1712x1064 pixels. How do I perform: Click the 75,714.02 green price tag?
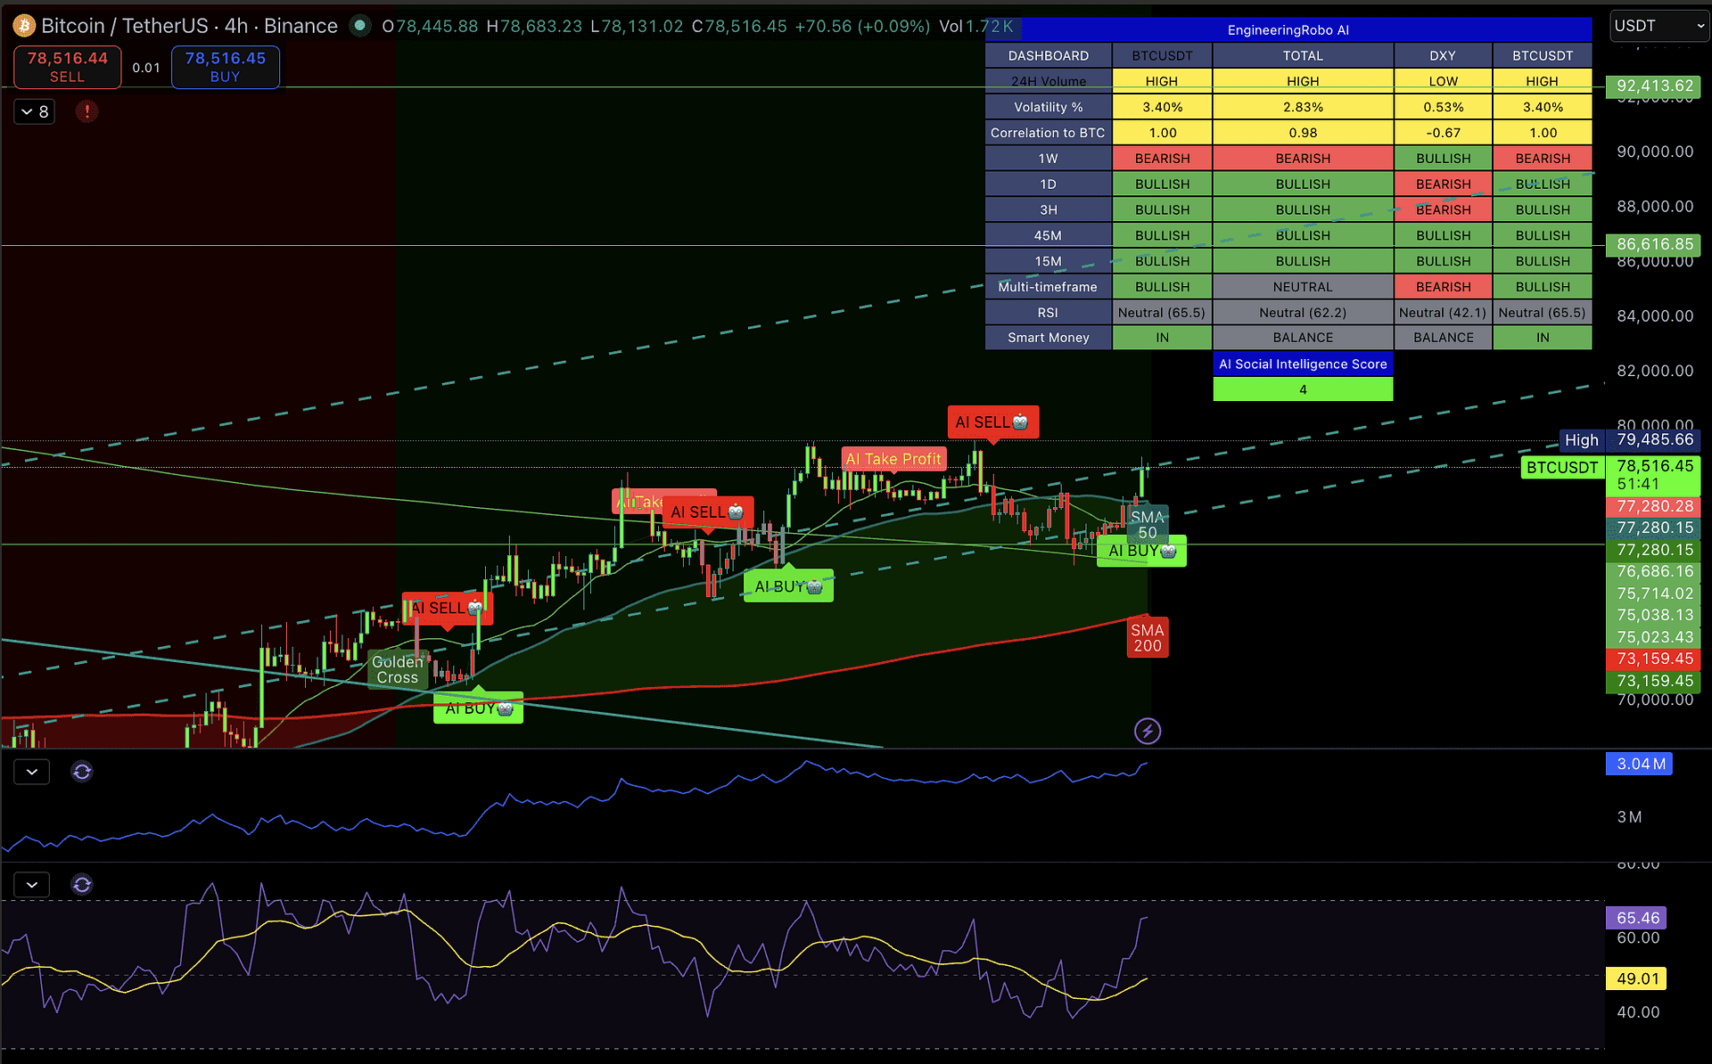coord(1654,593)
